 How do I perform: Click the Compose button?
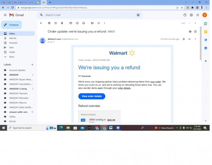11,25
